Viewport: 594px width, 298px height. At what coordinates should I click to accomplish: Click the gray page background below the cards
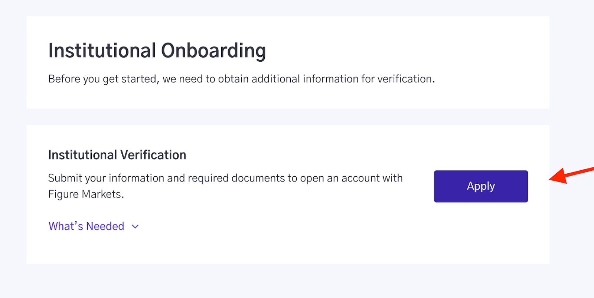click(288, 281)
